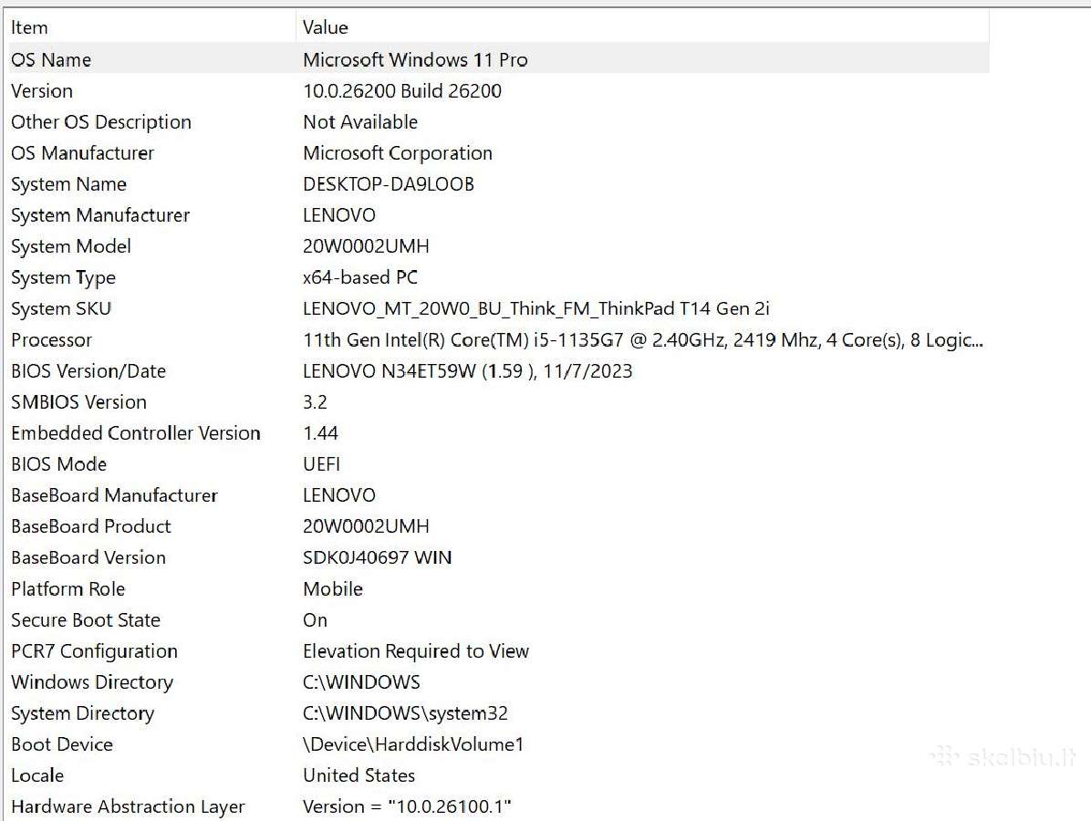
Task: Select the Boot Device label
Action: (x=62, y=744)
